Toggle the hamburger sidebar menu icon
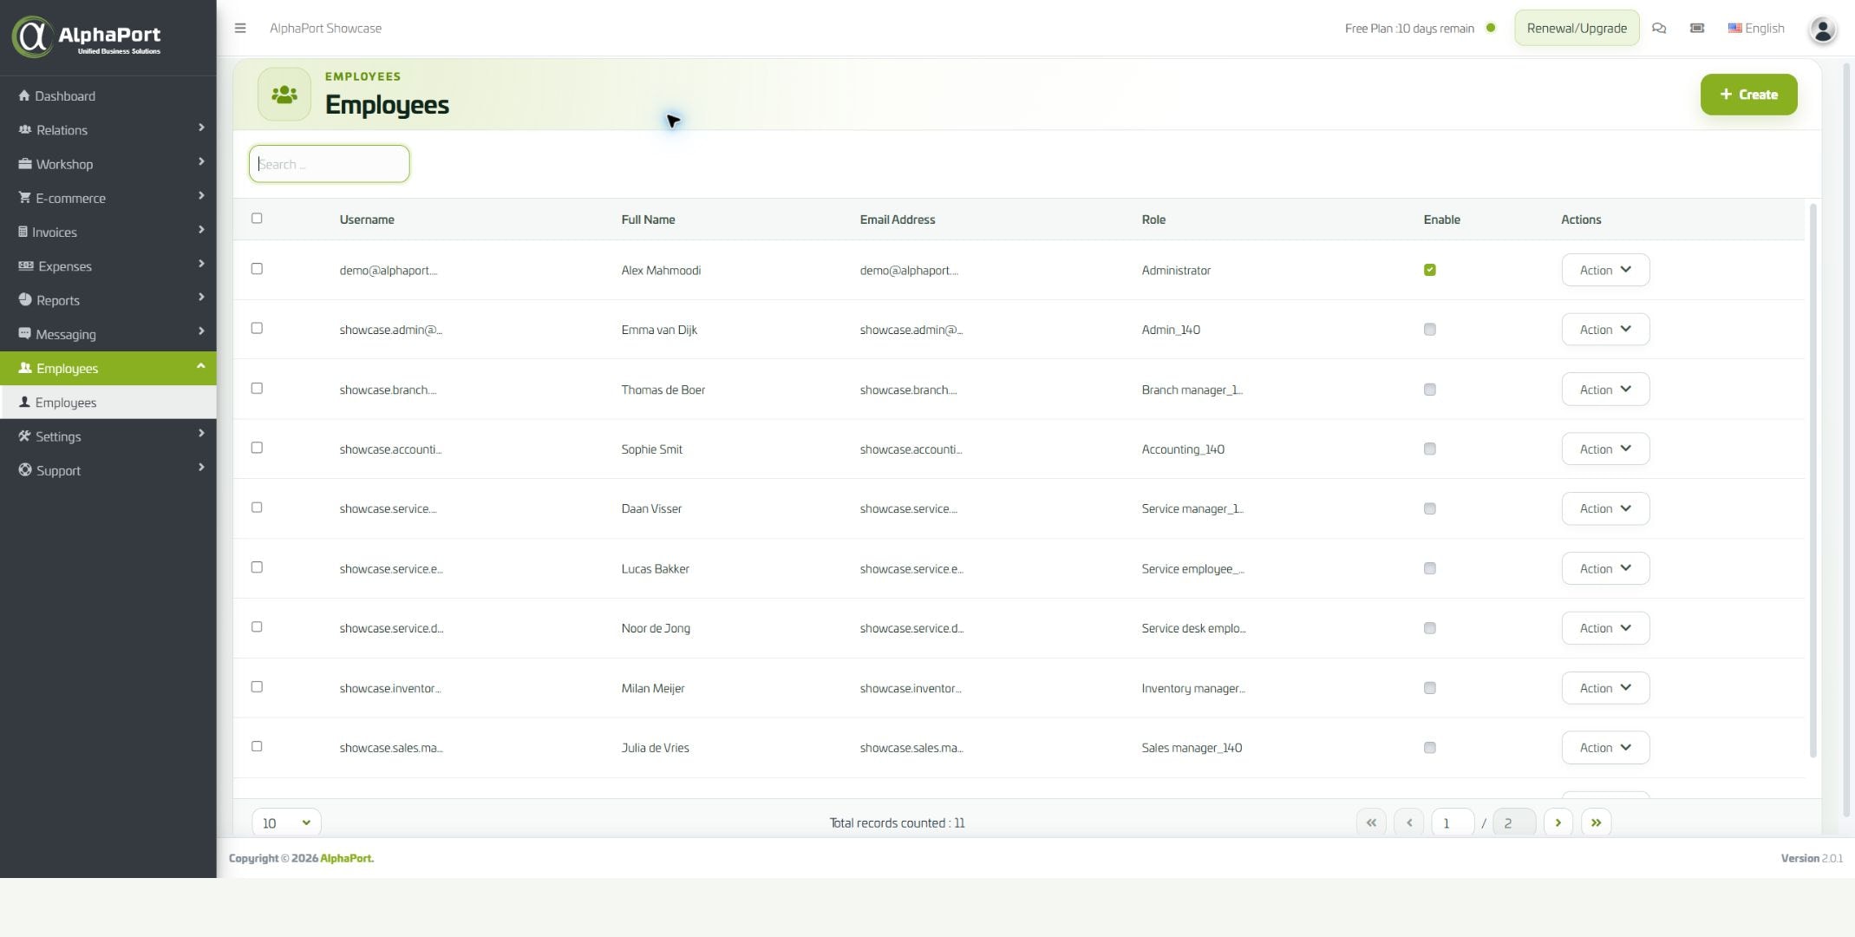 [240, 28]
